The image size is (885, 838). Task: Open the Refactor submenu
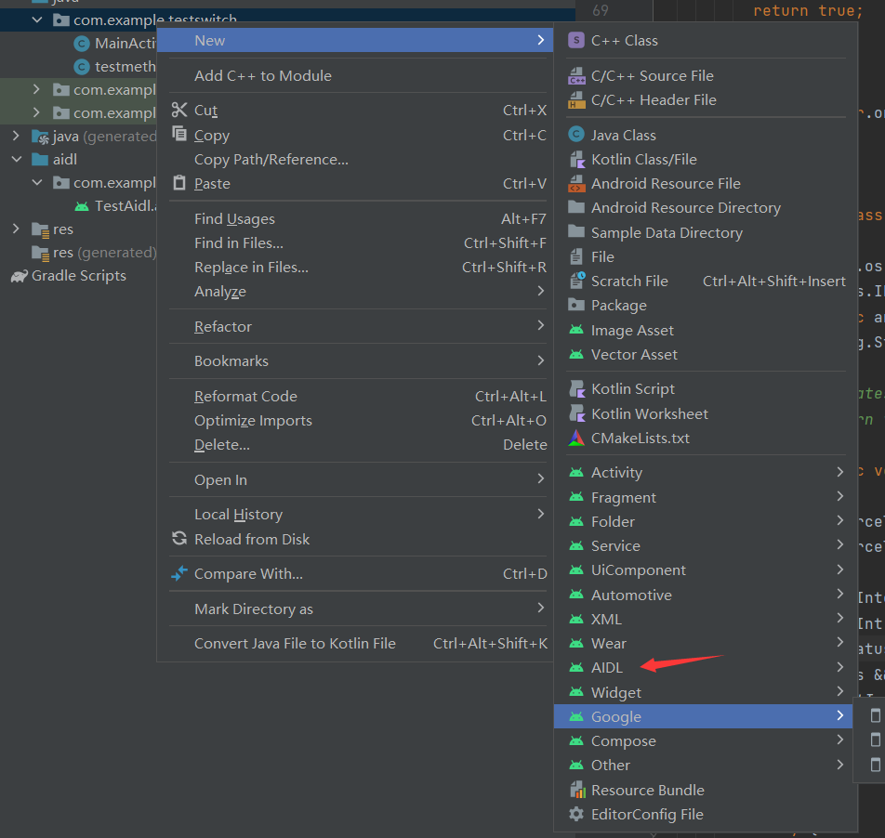(223, 326)
